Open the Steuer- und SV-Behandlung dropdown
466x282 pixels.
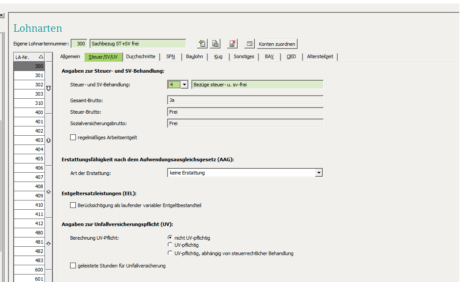pyautogui.click(x=184, y=85)
